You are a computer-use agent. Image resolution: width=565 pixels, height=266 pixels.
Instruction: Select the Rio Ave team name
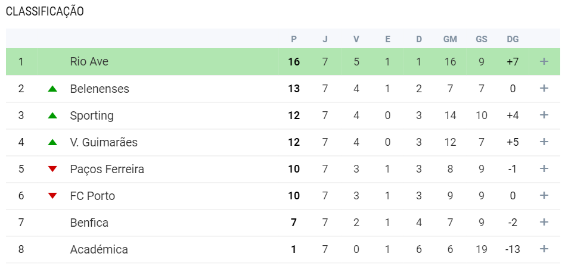[x=89, y=61]
